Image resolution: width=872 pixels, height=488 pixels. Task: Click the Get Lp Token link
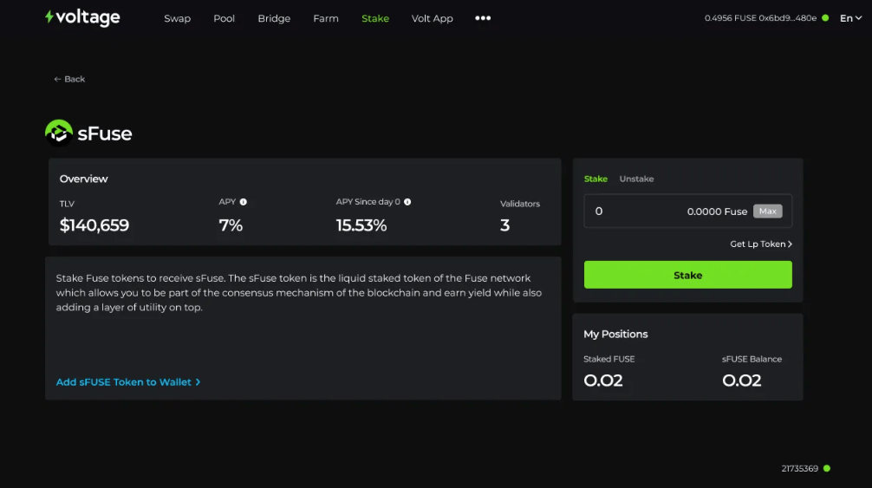761,244
